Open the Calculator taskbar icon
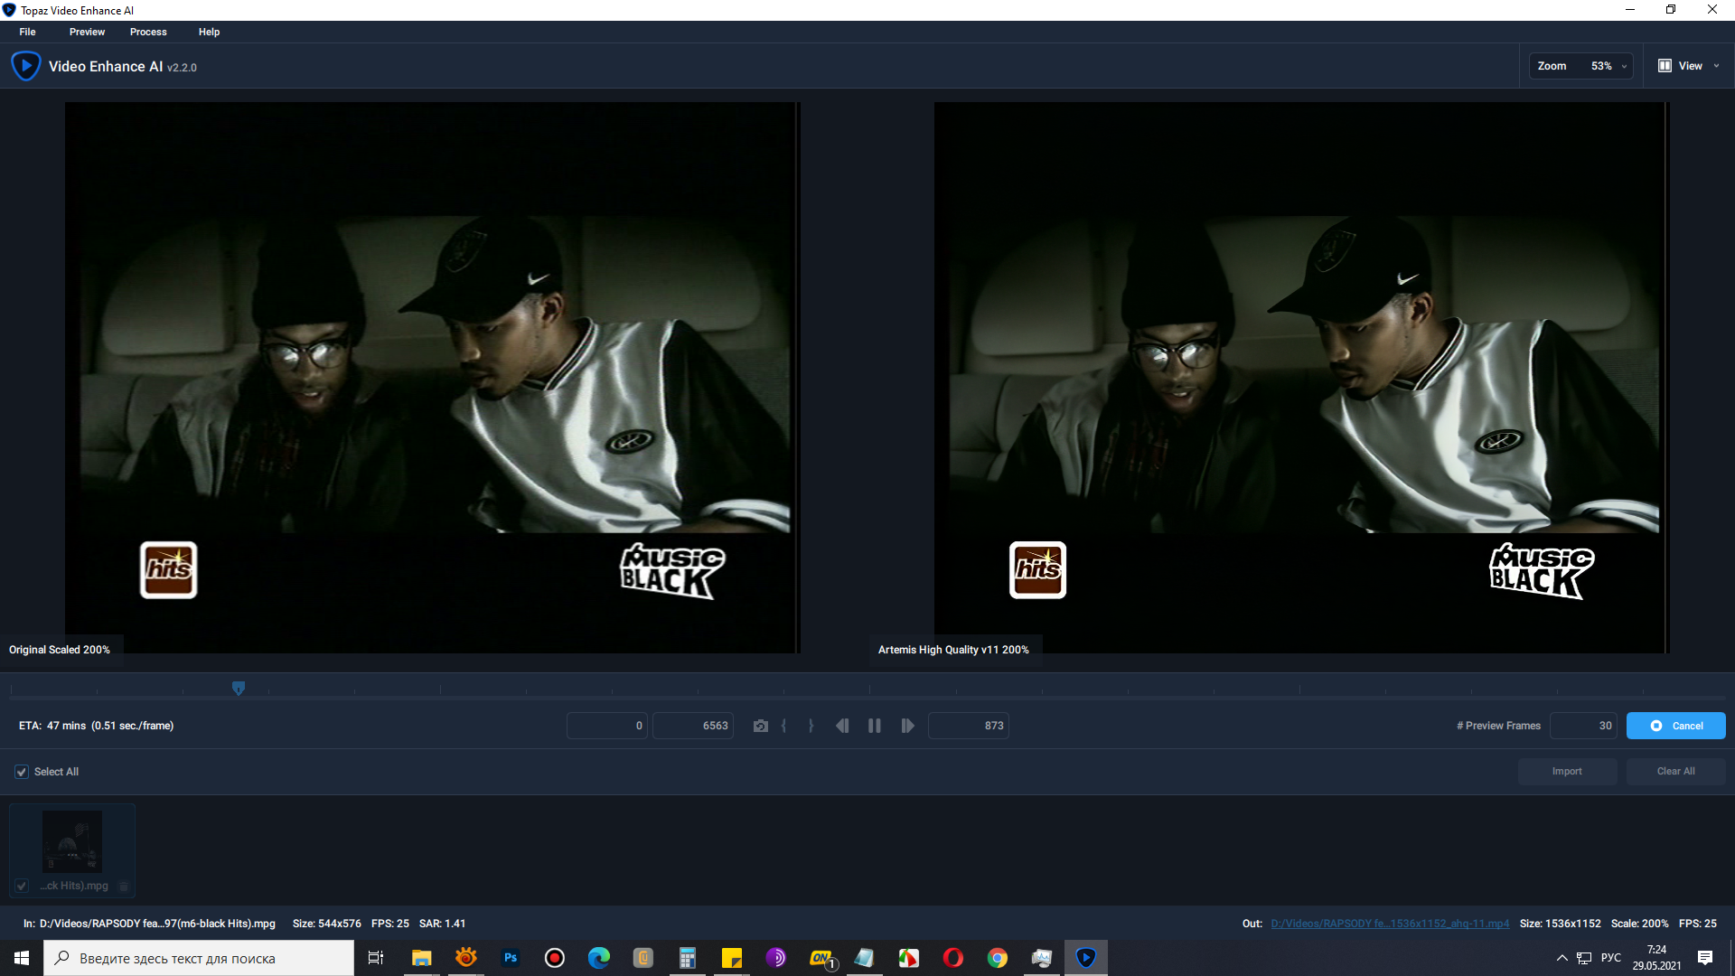This screenshot has width=1735, height=976. tap(688, 958)
